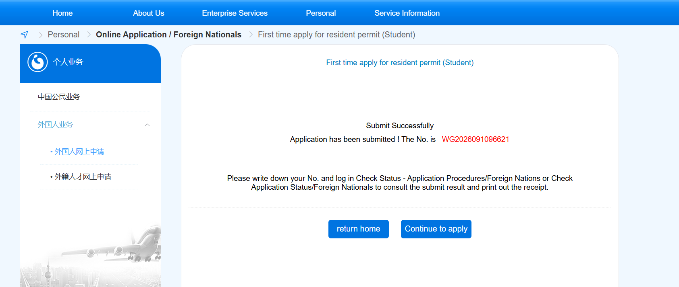This screenshot has height=287, width=679.
Task: Collapse the 外国人业务 section chevron
Action: tap(147, 125)
